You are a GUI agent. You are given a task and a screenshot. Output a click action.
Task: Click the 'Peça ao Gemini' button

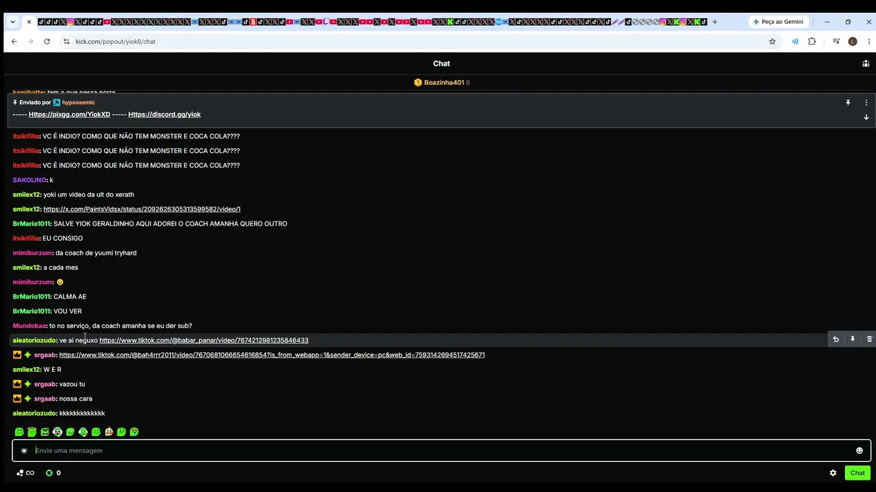tap(778, 22)
